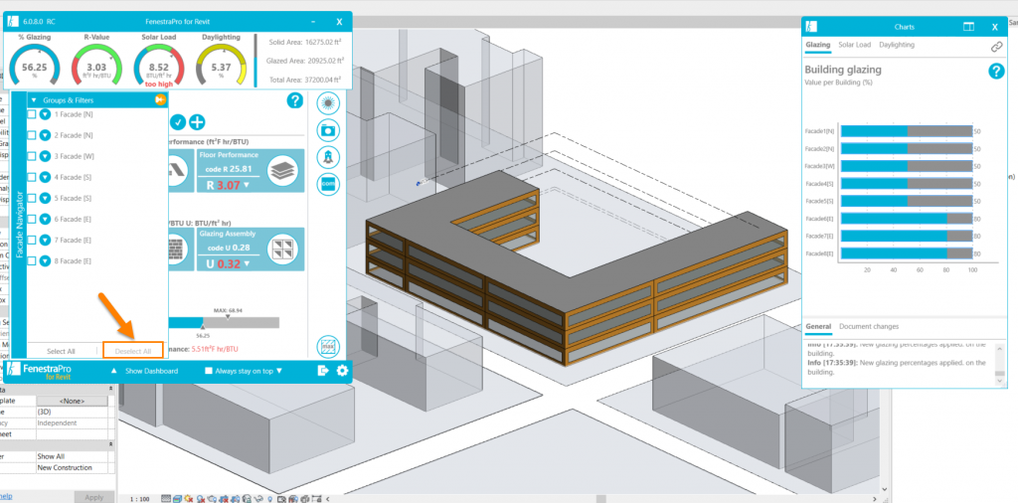Check the 2 Facade [N] checkbox

coord(31,135)
